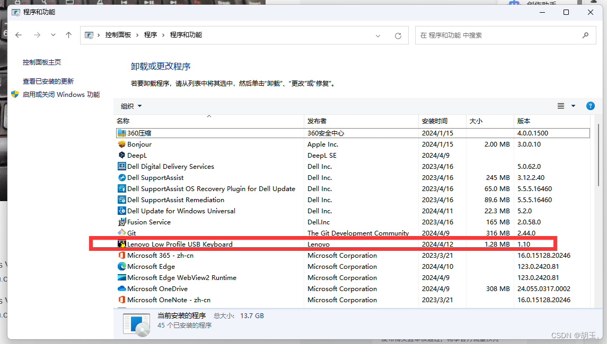Open 查看已安装的更新 link
The width and height of the screenshot is (607, 344).
48,81
